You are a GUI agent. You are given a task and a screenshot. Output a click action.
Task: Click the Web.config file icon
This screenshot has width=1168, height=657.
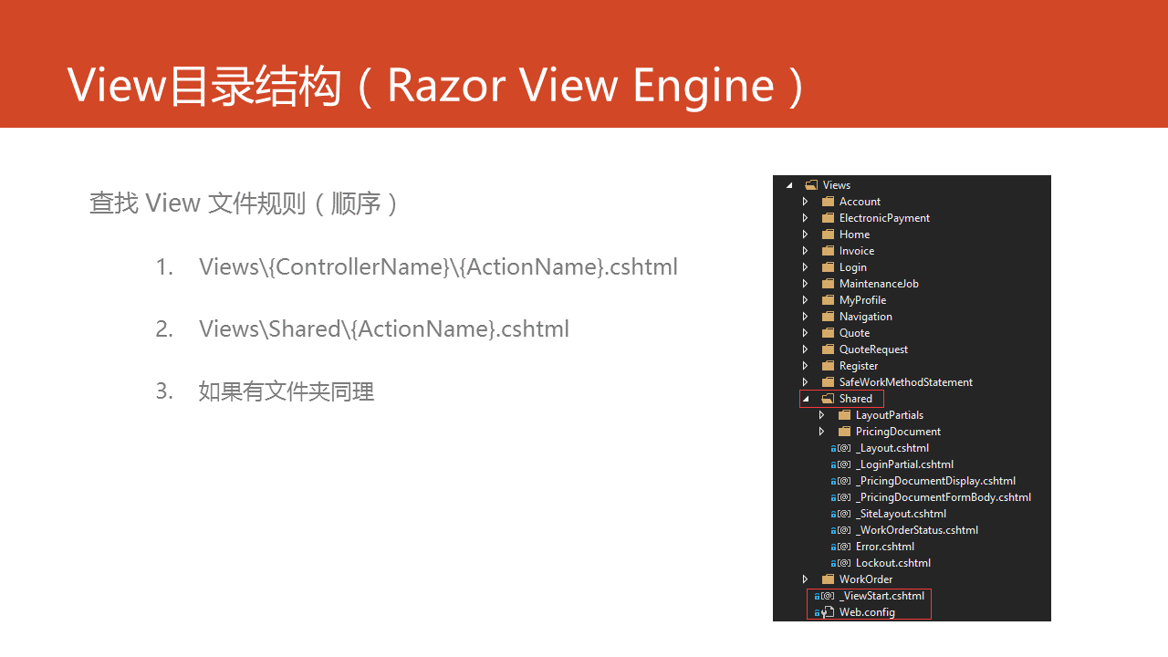click(x=829, y=612)
